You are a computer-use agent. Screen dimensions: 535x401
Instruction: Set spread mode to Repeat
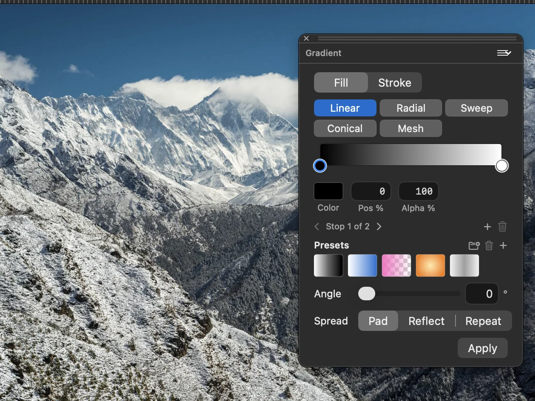(484, 321)
